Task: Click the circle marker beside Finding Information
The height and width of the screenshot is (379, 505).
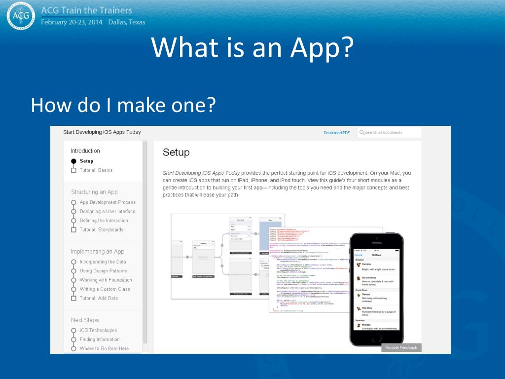Action: [74, 340]
